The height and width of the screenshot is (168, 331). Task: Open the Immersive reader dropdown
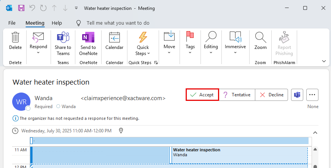pyautogui.click(x=236, y=43)
